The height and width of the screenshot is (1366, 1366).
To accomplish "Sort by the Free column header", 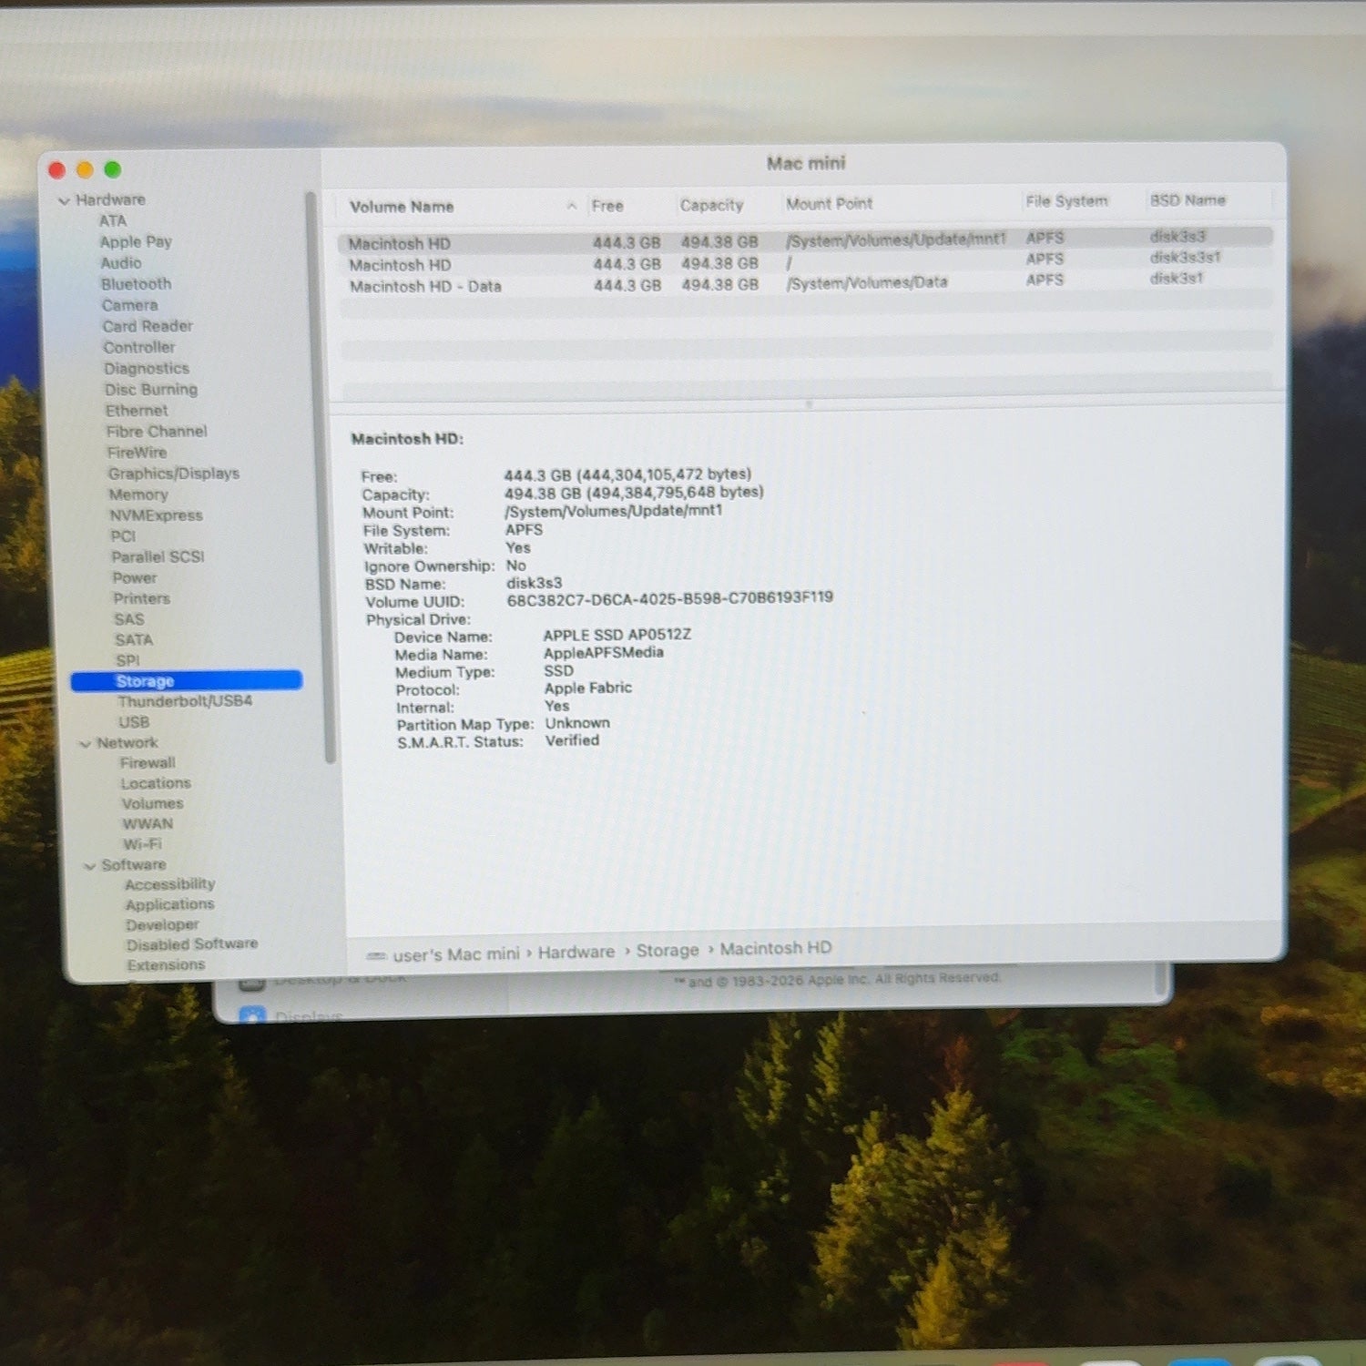I will 607,206.
